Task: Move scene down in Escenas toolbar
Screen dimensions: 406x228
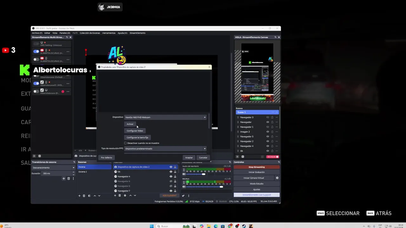Action: point(99,196)
